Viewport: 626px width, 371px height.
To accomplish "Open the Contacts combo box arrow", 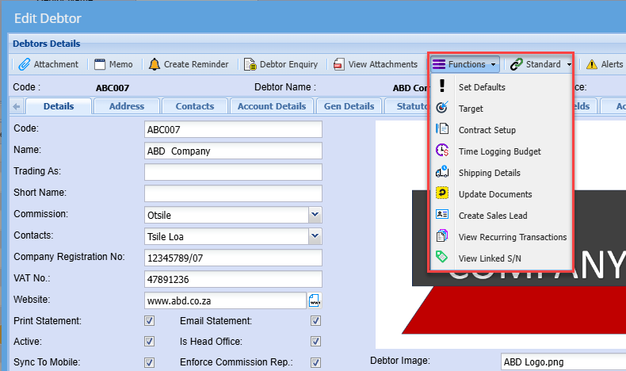I will pyautogui.click(x=315, y=235).
